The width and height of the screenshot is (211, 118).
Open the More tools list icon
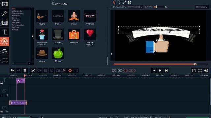(4, 60)
